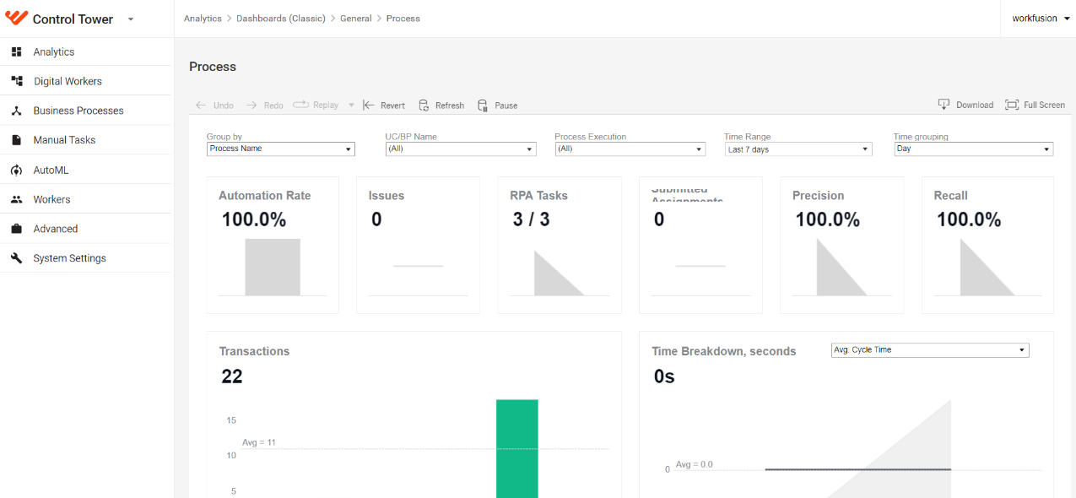
Task: Click the Business Processes hierarchy icon
Action: 16,111
